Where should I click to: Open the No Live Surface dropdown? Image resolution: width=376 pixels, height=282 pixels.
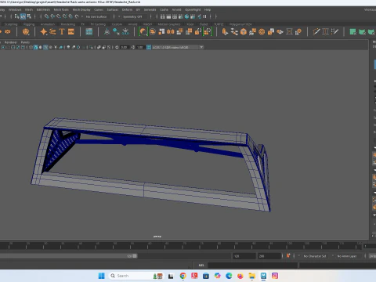pyautogui.click(x=96, y=16)
